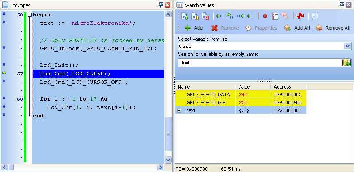Image resolution: width=354 pixels, height=172 pixels.
Task: Click the highlighted Lcd_Cmd(_LCD_CLEAR) line
Action: [99, 74]
